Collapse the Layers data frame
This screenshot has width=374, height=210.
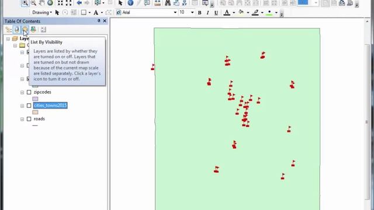[x=8, y=38]
